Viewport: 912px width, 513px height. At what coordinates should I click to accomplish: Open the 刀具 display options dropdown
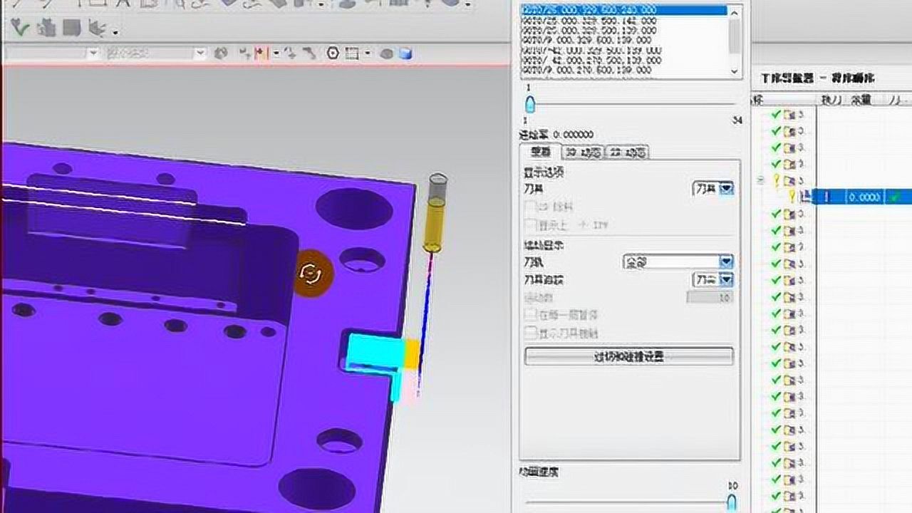[x=726, y=189]
